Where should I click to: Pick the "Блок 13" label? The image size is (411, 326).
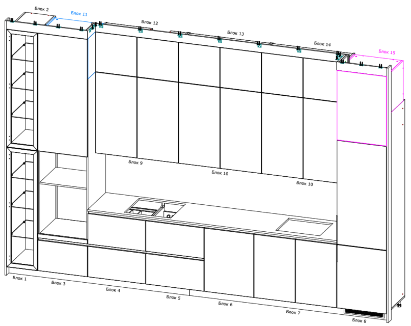pos(236,34)
